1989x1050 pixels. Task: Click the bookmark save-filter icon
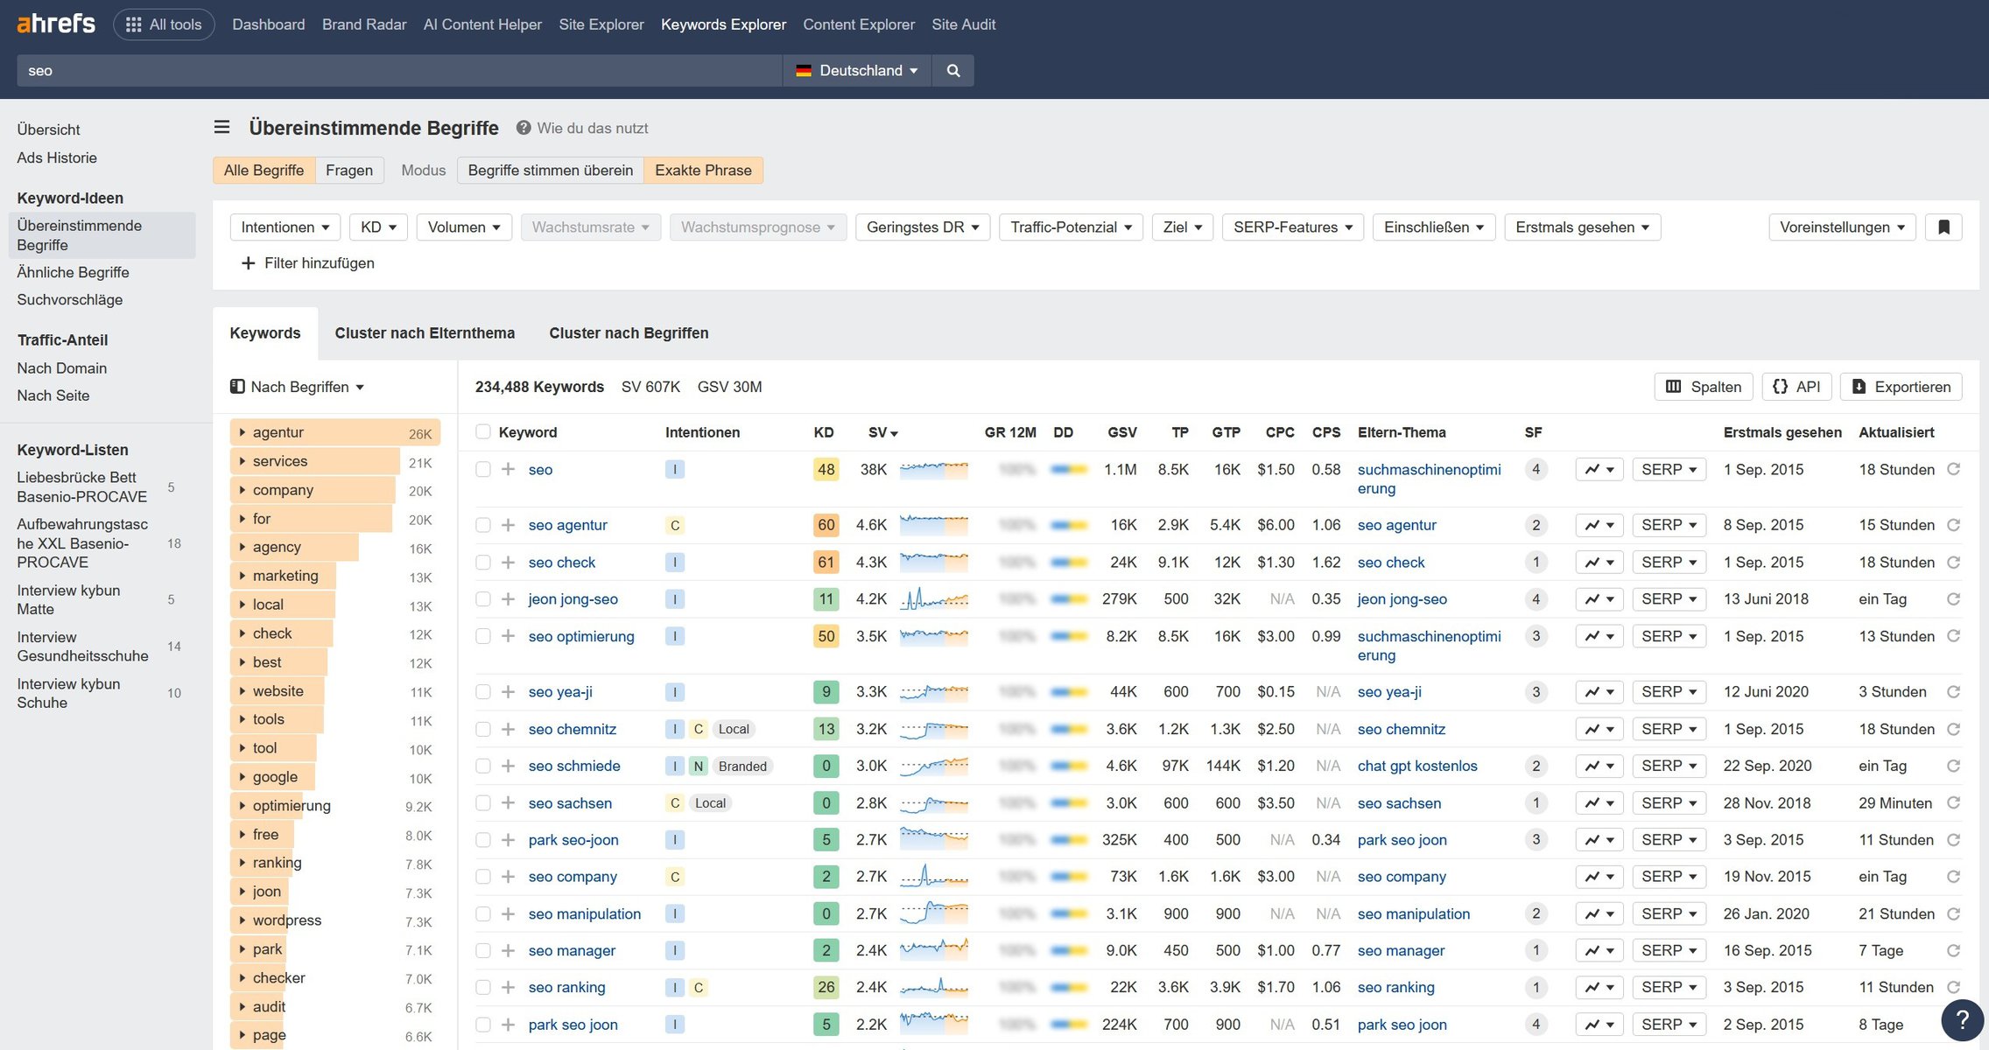[1943, 227]
